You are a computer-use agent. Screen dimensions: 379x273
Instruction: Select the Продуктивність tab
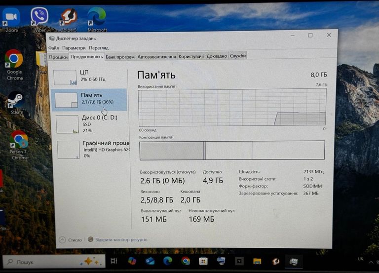86,57
